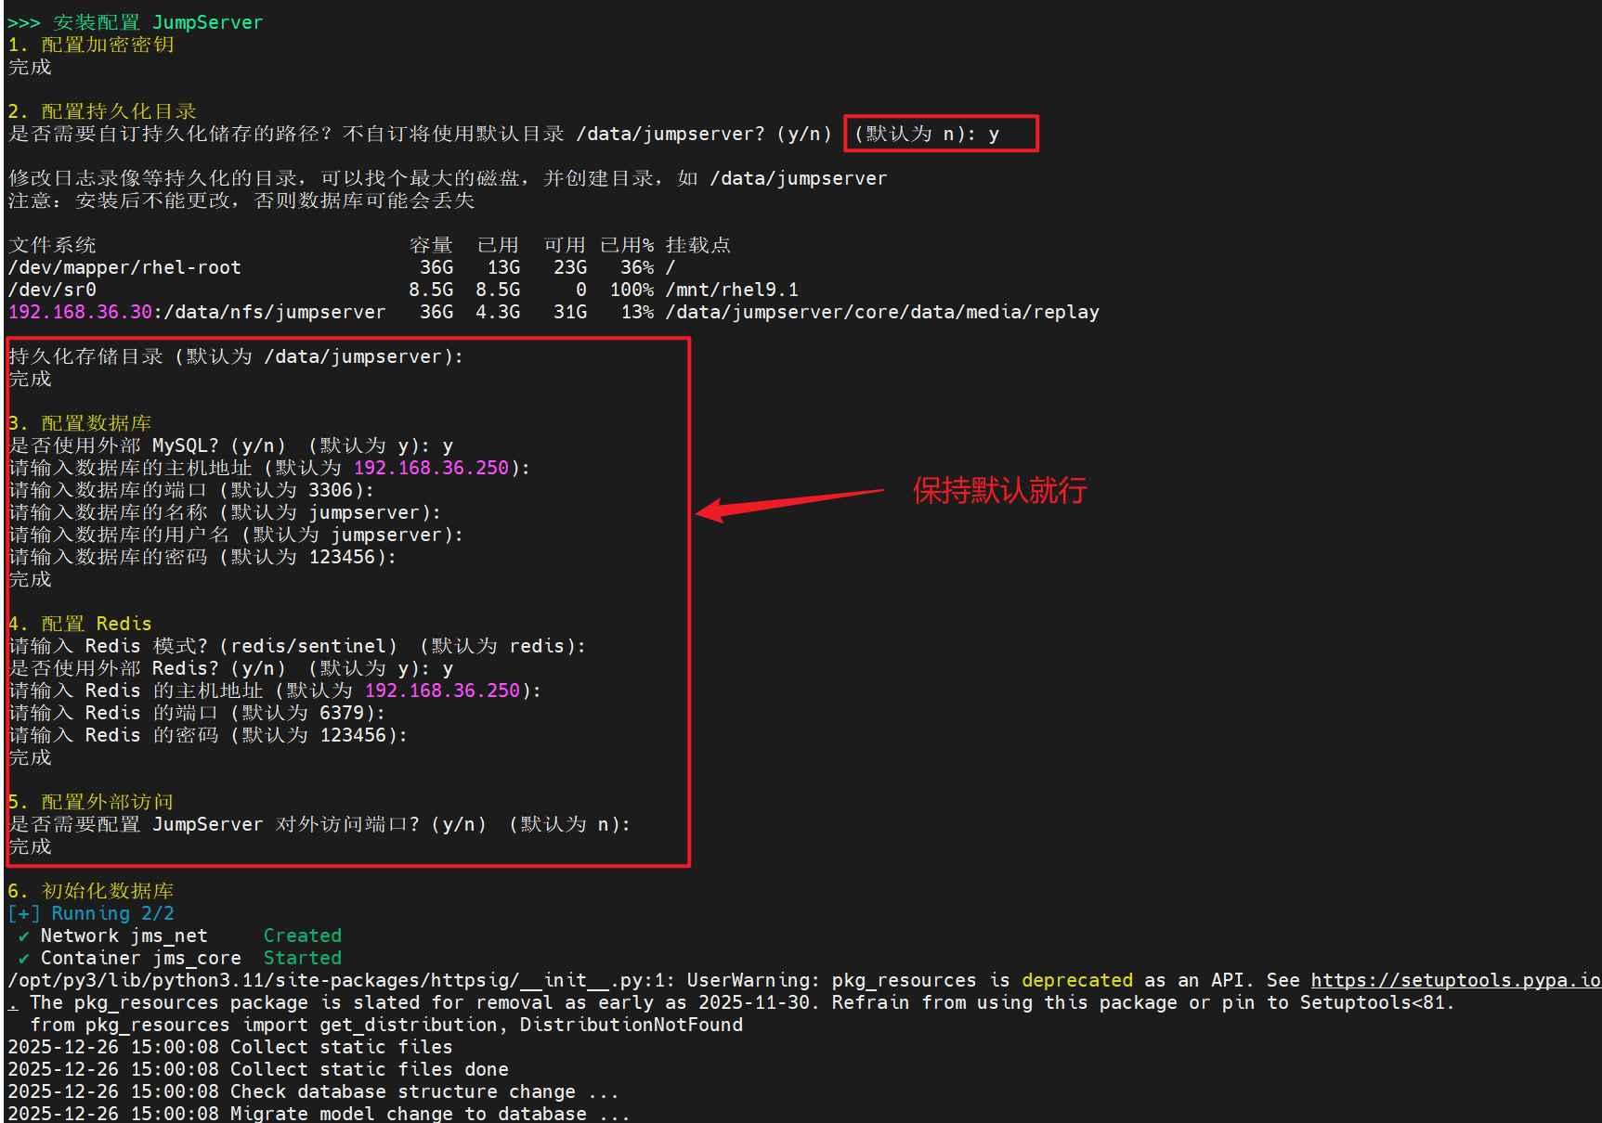Image resolution: width=1602 pixels, height=1123 pixels.
Task: Click the mount point /mnt/rhel9.1 text
Action: tap(731, 290)
